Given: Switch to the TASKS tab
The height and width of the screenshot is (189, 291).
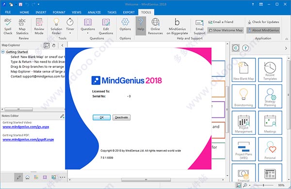Looking at the screenshot, I should [x=112, y=12].
